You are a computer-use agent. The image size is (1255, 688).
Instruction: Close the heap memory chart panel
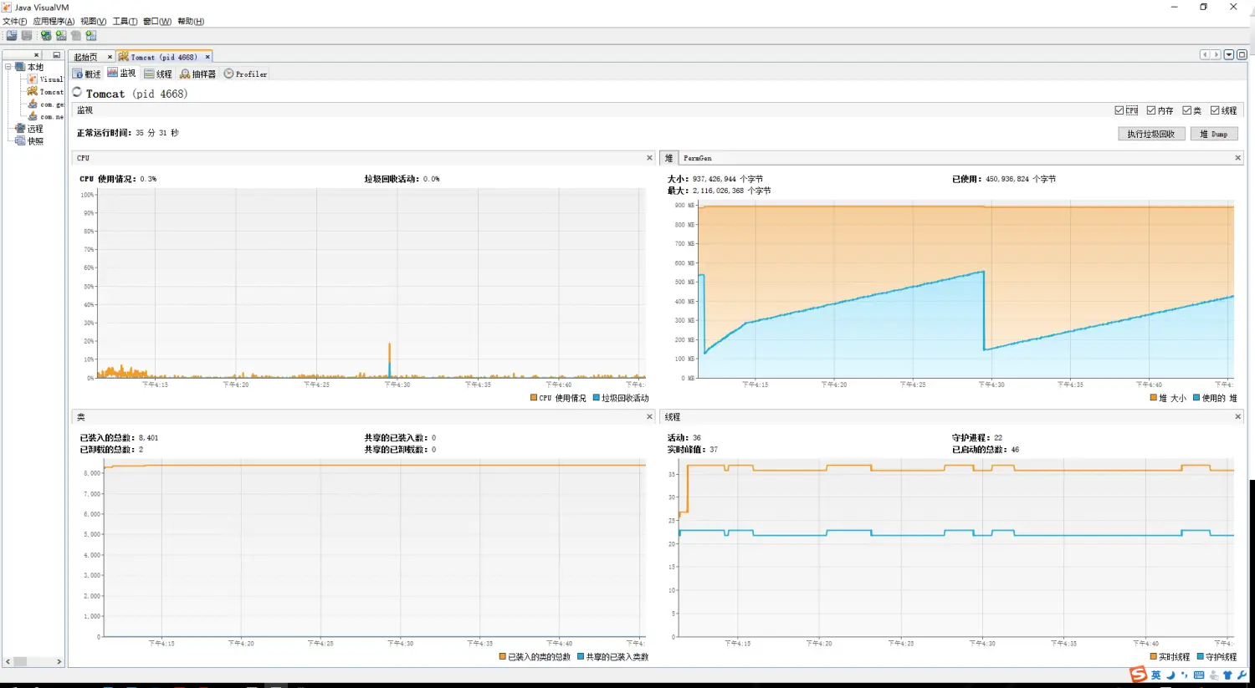(1238, 158)
